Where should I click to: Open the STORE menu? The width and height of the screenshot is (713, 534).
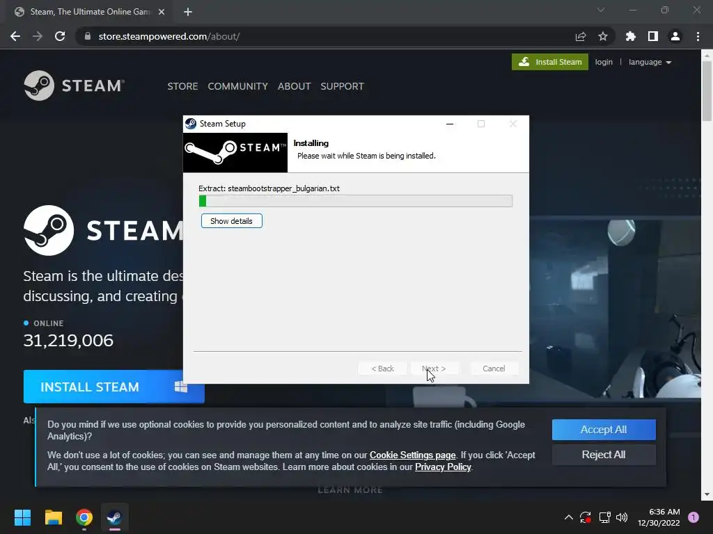[182, 86]
